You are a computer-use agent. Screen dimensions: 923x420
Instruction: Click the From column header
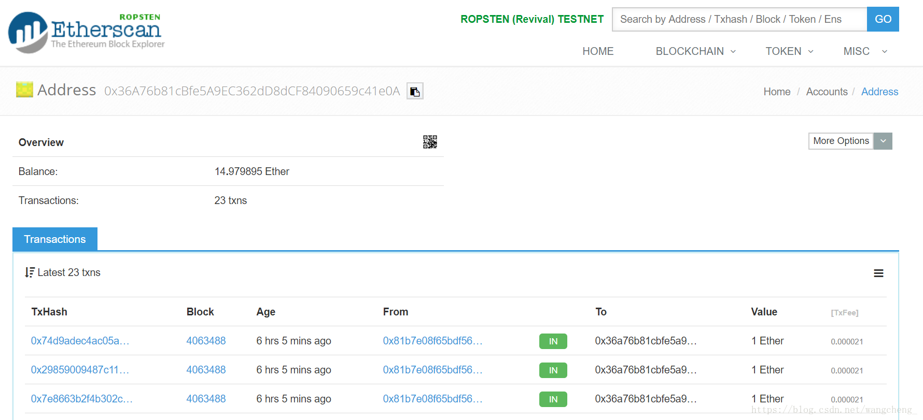click(396, 312)
